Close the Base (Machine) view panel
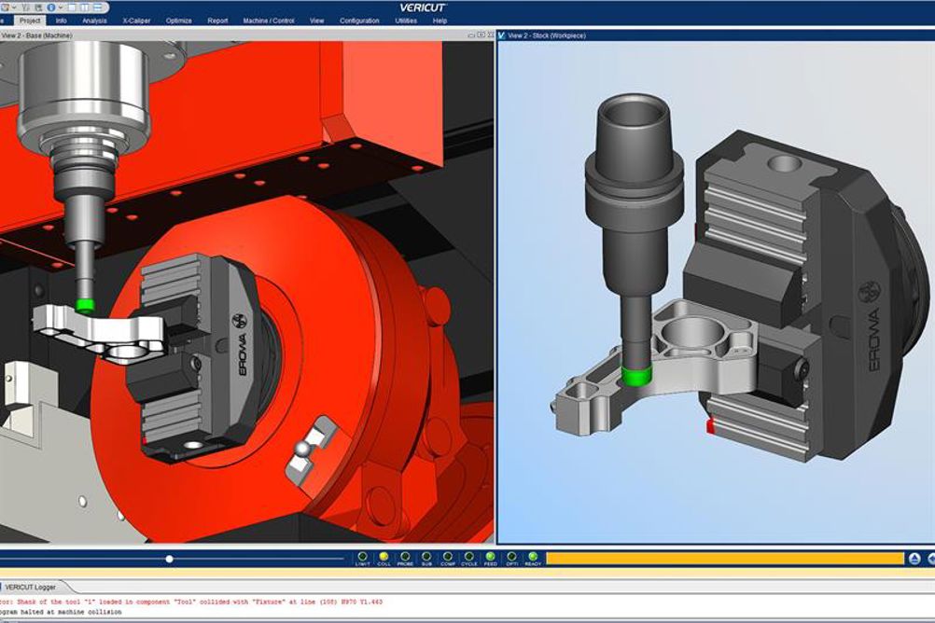Screen dimensions: 935x623 (x=490, y=35)
